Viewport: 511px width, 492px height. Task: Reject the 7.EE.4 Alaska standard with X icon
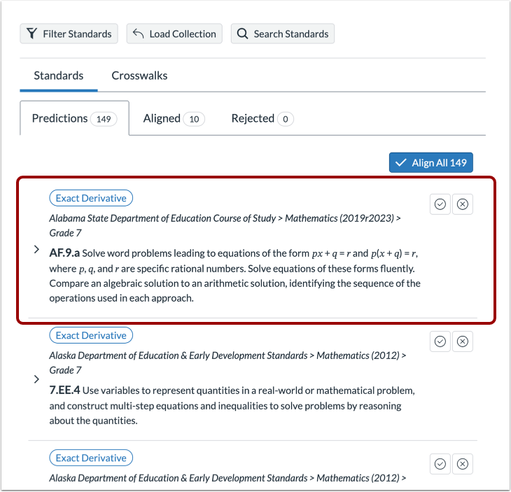(462, 342)
